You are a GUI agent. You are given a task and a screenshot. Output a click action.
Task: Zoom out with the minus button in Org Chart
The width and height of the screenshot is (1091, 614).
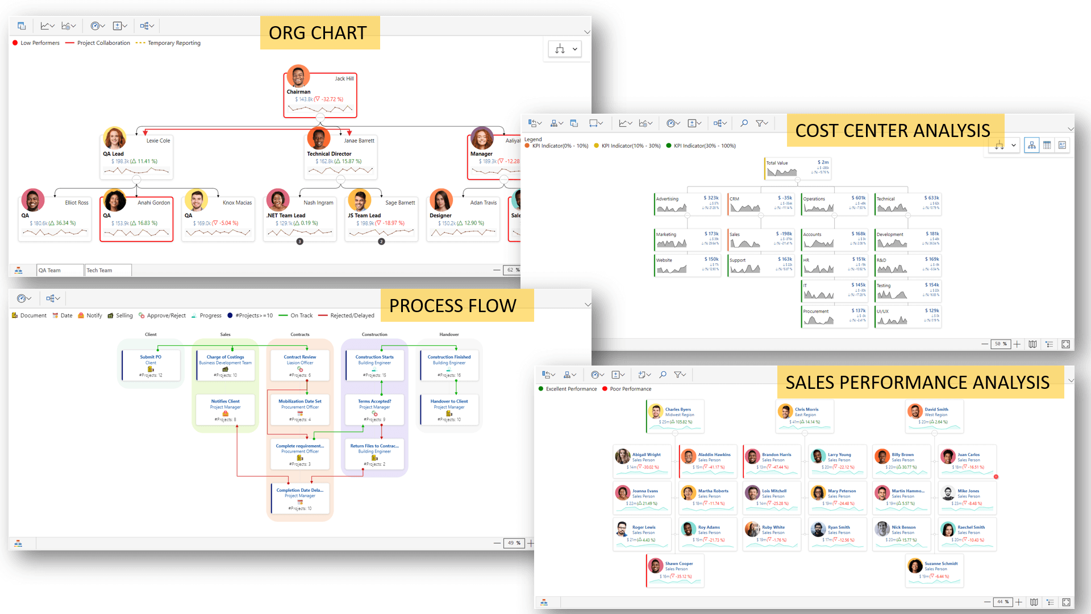(497, 270)
